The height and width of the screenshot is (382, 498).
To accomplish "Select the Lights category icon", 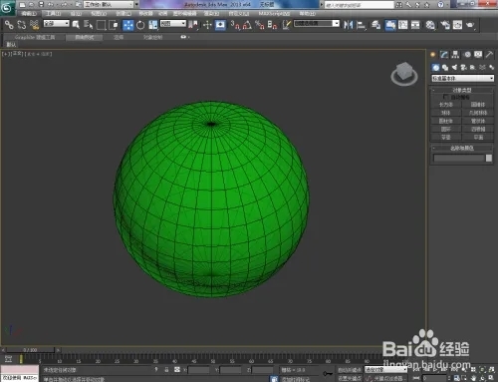I will (x=454, y=68).
